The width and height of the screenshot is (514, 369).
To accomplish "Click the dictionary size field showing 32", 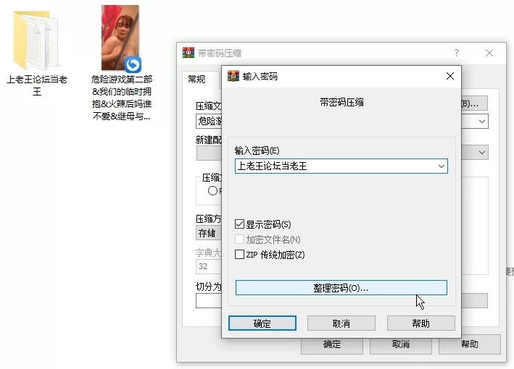I will click(x=209, y=266).
